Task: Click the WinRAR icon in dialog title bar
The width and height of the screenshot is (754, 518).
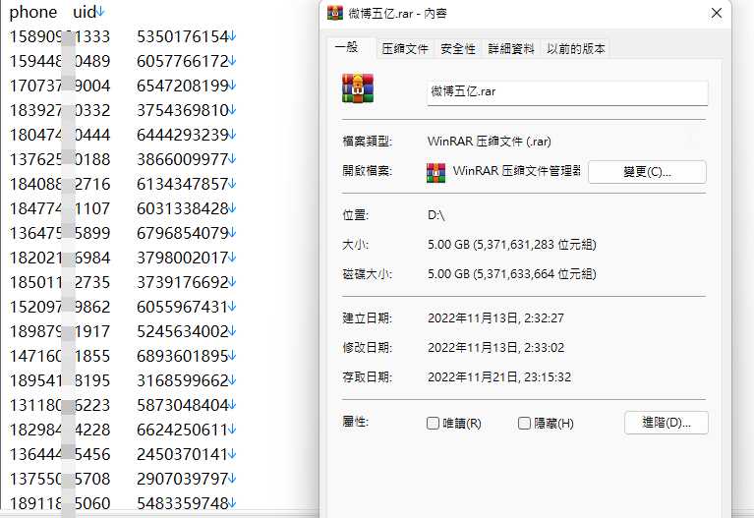Action: click(335, 13)
